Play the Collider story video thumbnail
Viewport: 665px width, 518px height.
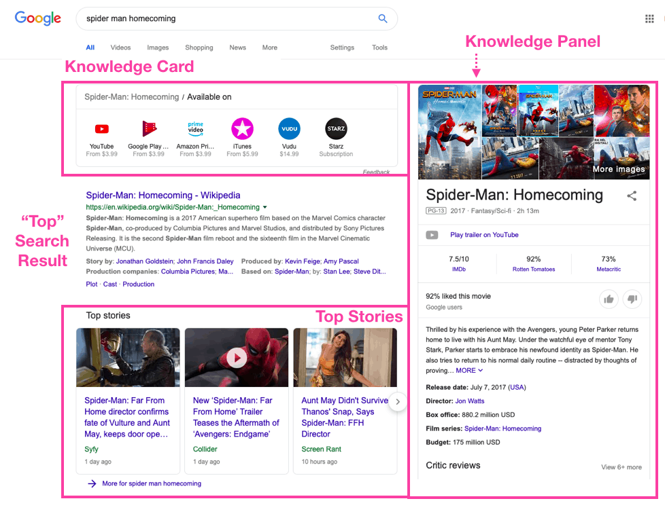(237, 358)
